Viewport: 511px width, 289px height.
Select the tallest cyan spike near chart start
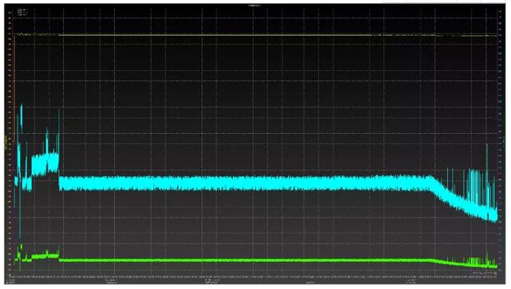pyautogui.click(x=22, y=118)
